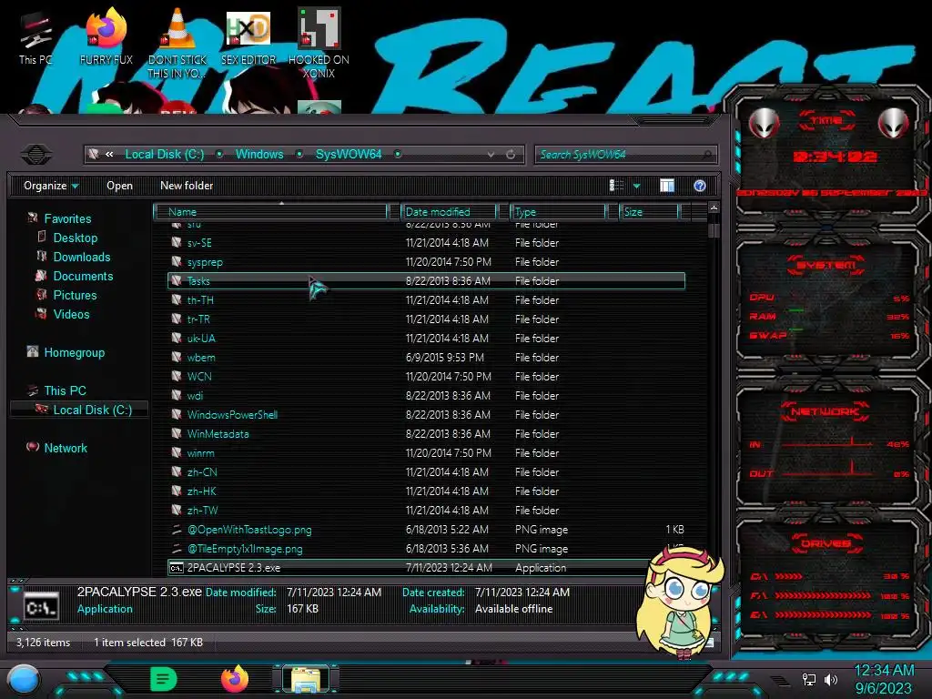Sort by the Type column header
932x699 pixels.
pyautogui.click(x=558, y=211)
